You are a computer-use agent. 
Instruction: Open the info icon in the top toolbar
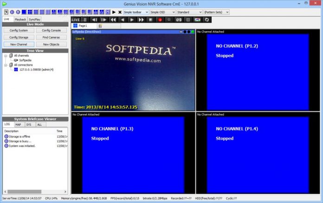click(12, 12)
